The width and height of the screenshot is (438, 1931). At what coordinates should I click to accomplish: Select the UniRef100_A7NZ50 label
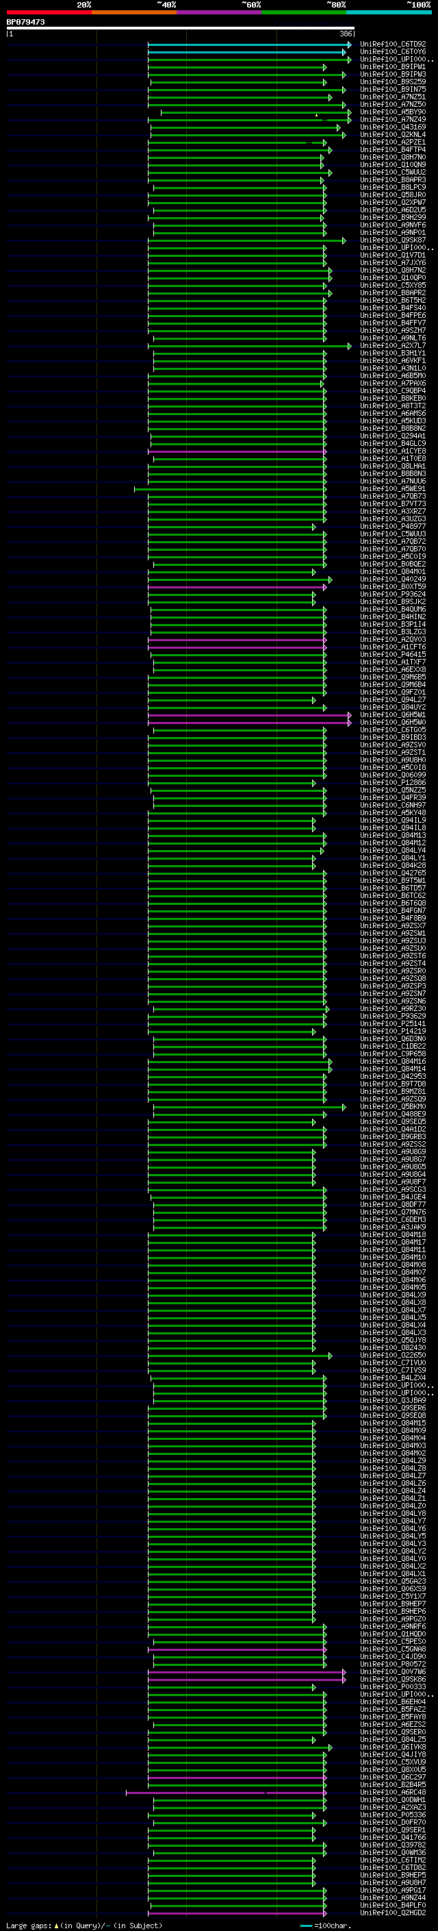click(393, 104)
